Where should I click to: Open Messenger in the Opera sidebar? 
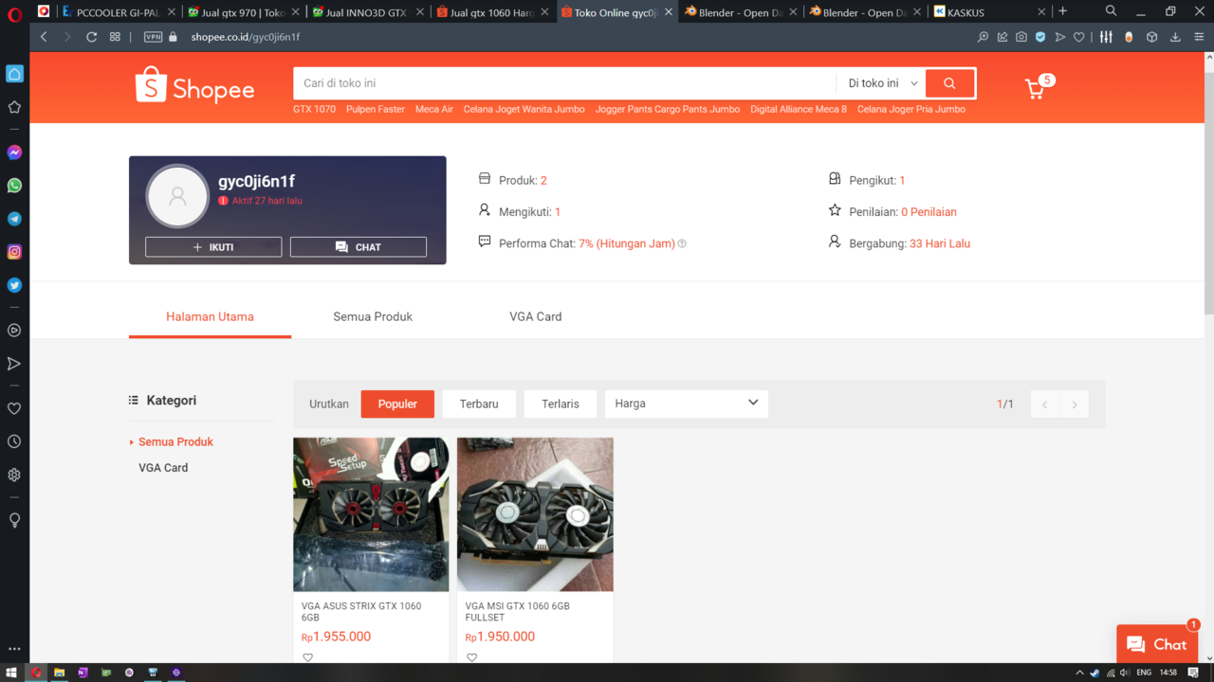click(14, 153)
